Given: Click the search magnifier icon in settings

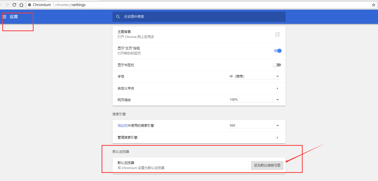Looking at the screenshot, I should click(x=118, y=17).
